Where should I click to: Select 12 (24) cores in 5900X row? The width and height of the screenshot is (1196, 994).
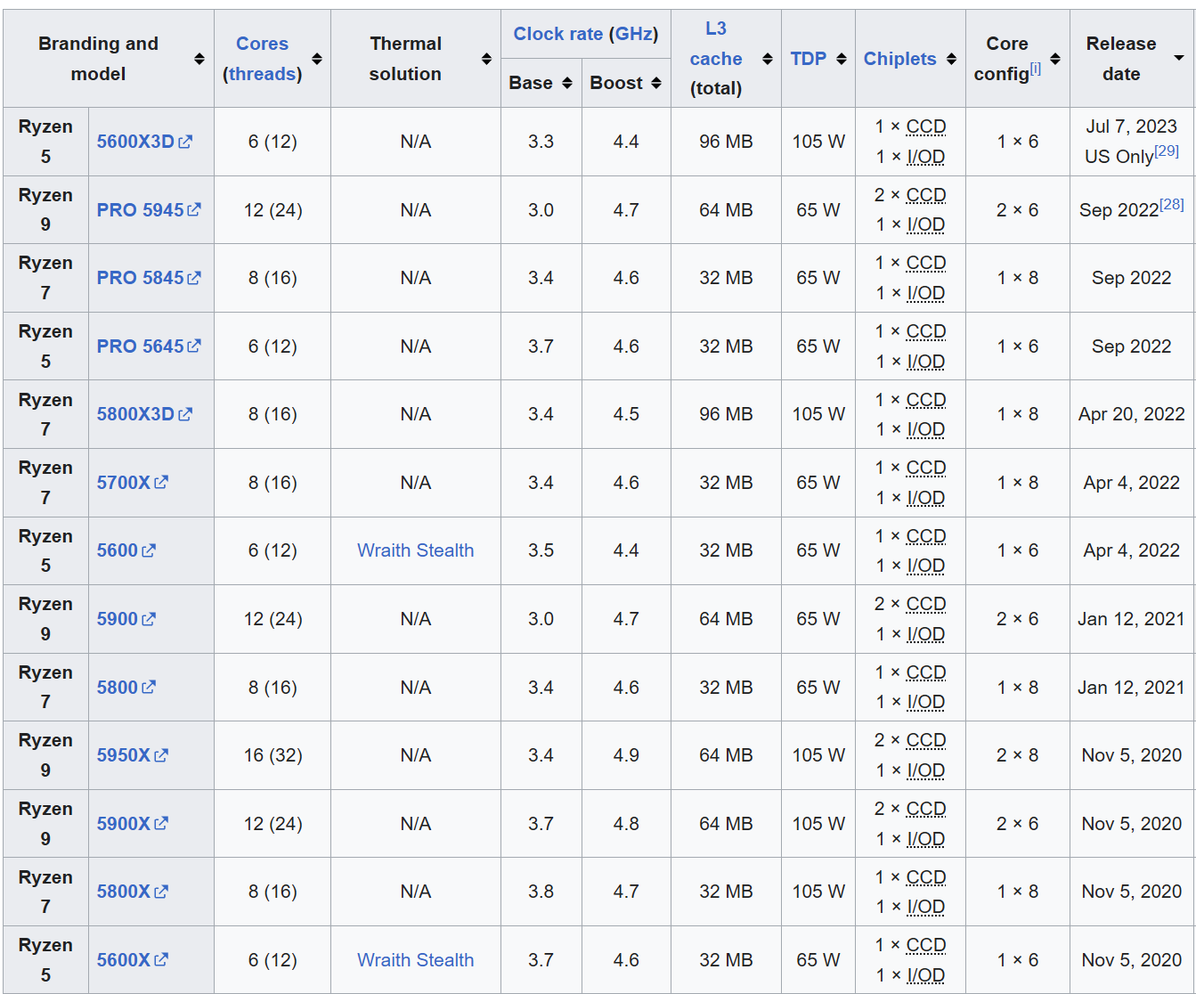[x=273, y=824]
